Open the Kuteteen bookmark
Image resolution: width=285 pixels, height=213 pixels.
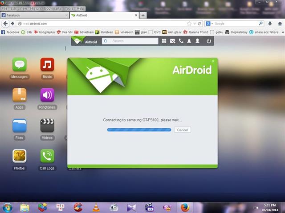(104, 32)
